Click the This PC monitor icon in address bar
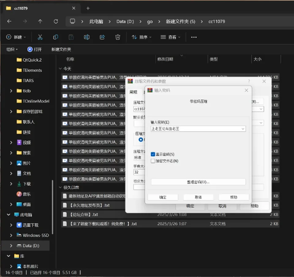The width and height of the screenshot is (294, 277). pos(72,21)
